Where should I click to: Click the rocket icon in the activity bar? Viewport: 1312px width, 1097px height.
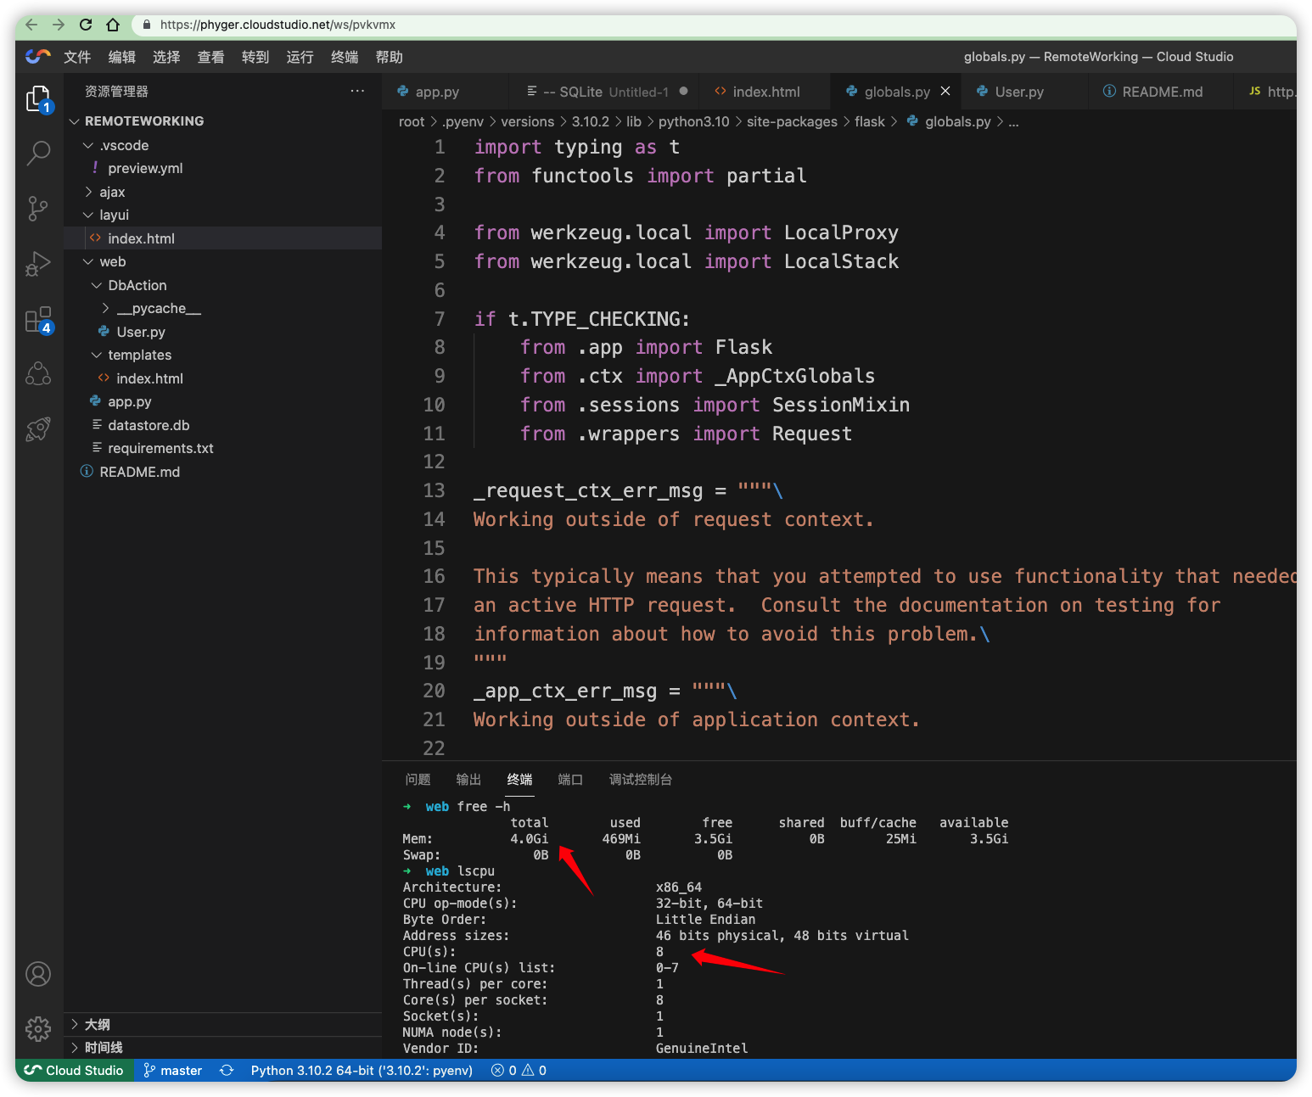click(38, 429)
